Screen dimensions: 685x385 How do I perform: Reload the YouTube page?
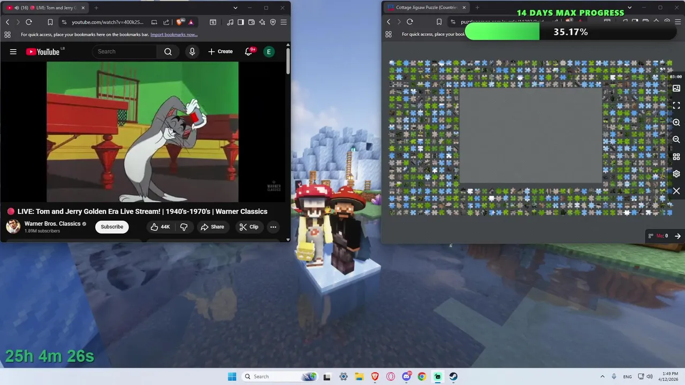click(29, 22)
